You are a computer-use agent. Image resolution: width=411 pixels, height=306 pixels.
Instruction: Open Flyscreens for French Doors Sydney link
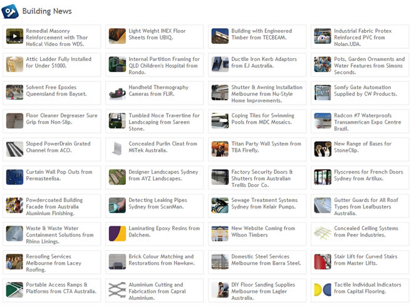pos(368,176)
